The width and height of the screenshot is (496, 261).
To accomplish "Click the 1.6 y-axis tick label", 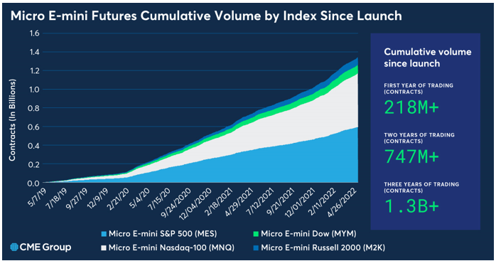I will point(35,33).
